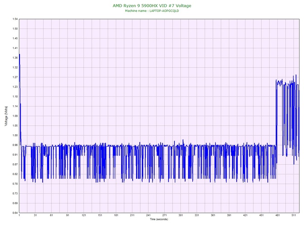Viewport: 304px width, 227px height.
Task: Click the 0.78 voltage tick label
Action: click(15, 184)
